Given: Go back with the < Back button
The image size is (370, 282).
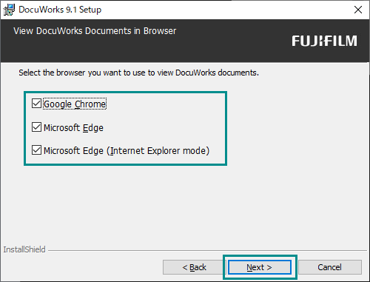Looking at the screenshot, I should pos(194,267).
